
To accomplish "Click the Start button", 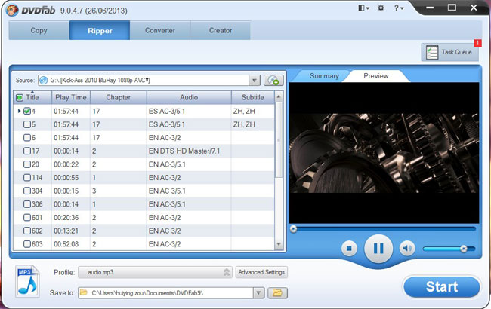I will pos(442,286).
